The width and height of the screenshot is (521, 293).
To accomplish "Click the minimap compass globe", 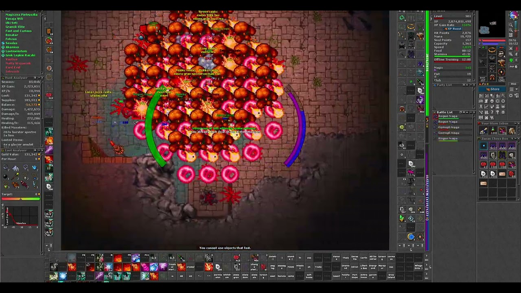I will coord(514,15).
